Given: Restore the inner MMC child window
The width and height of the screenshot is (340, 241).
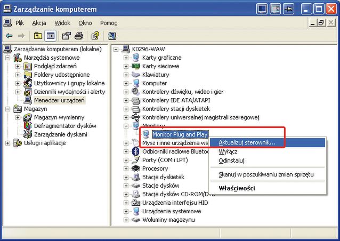Looking at the screenshot, I should pyautogui.click(x=321, y=22).
